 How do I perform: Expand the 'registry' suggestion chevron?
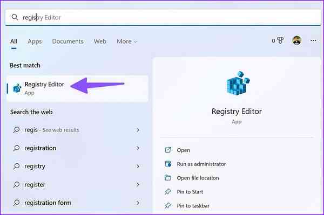point(138,166)
